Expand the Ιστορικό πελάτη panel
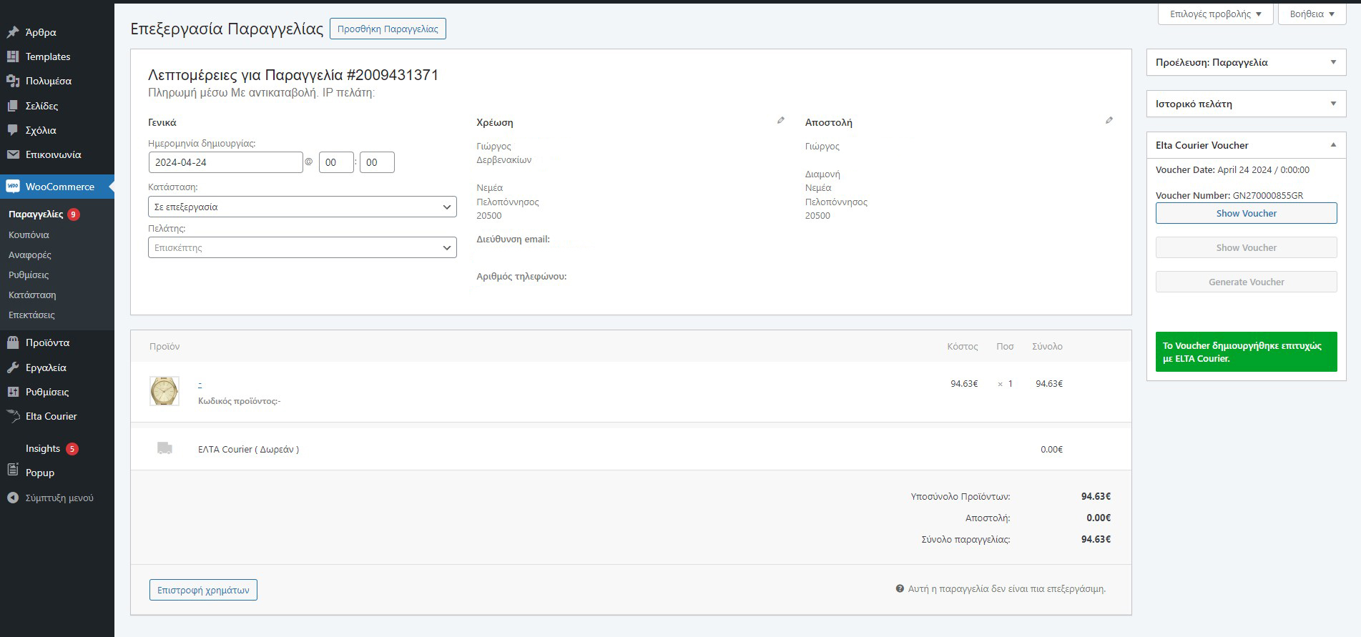This screenshot has height=637, width=1361. coord(1333,104)
